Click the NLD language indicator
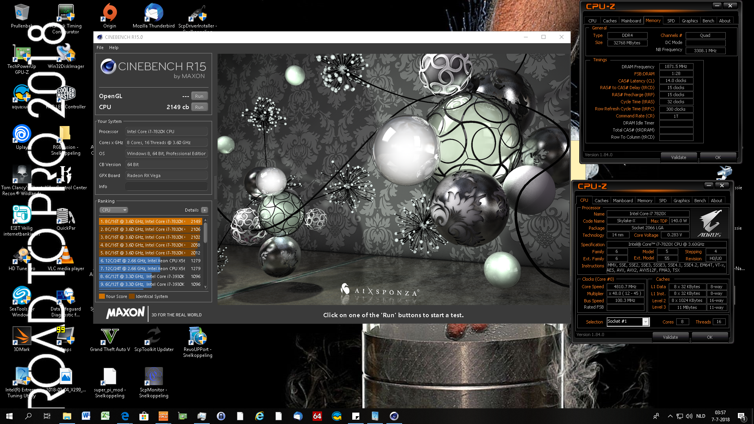754x424 pixels. pos(701,416)
